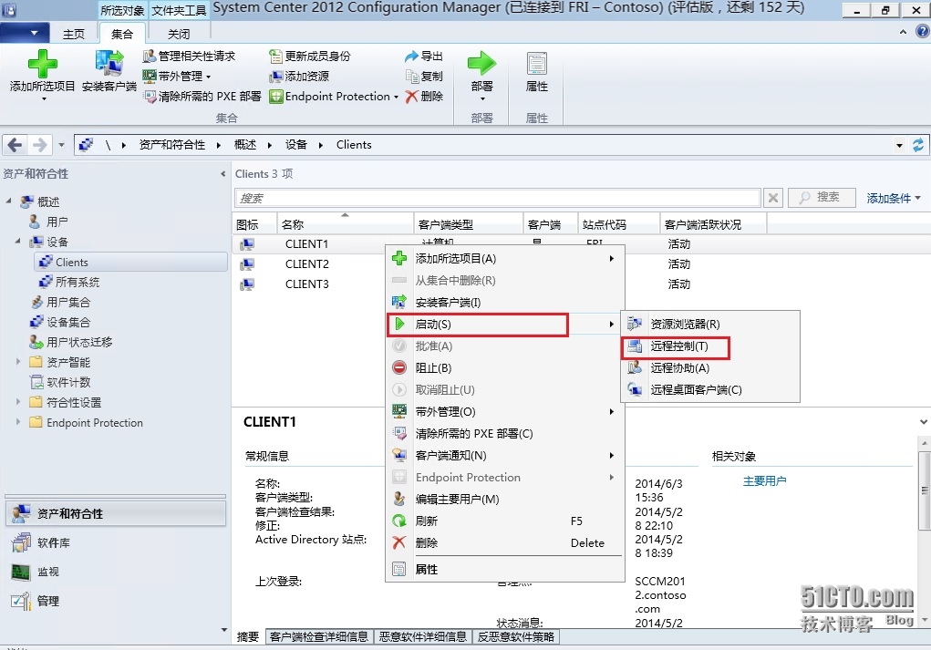
Task: Select 设备集合 in the tree
Action: coord(68,323)
